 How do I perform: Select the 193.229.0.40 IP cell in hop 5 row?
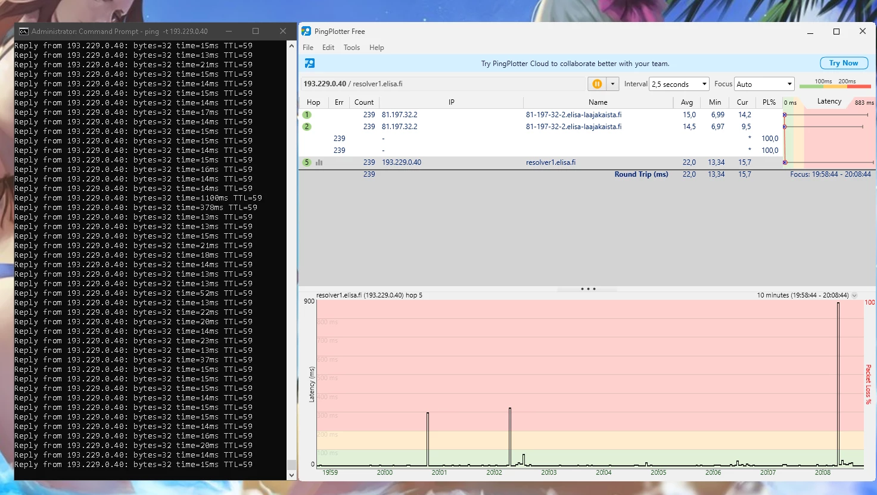tap(402, 162)
